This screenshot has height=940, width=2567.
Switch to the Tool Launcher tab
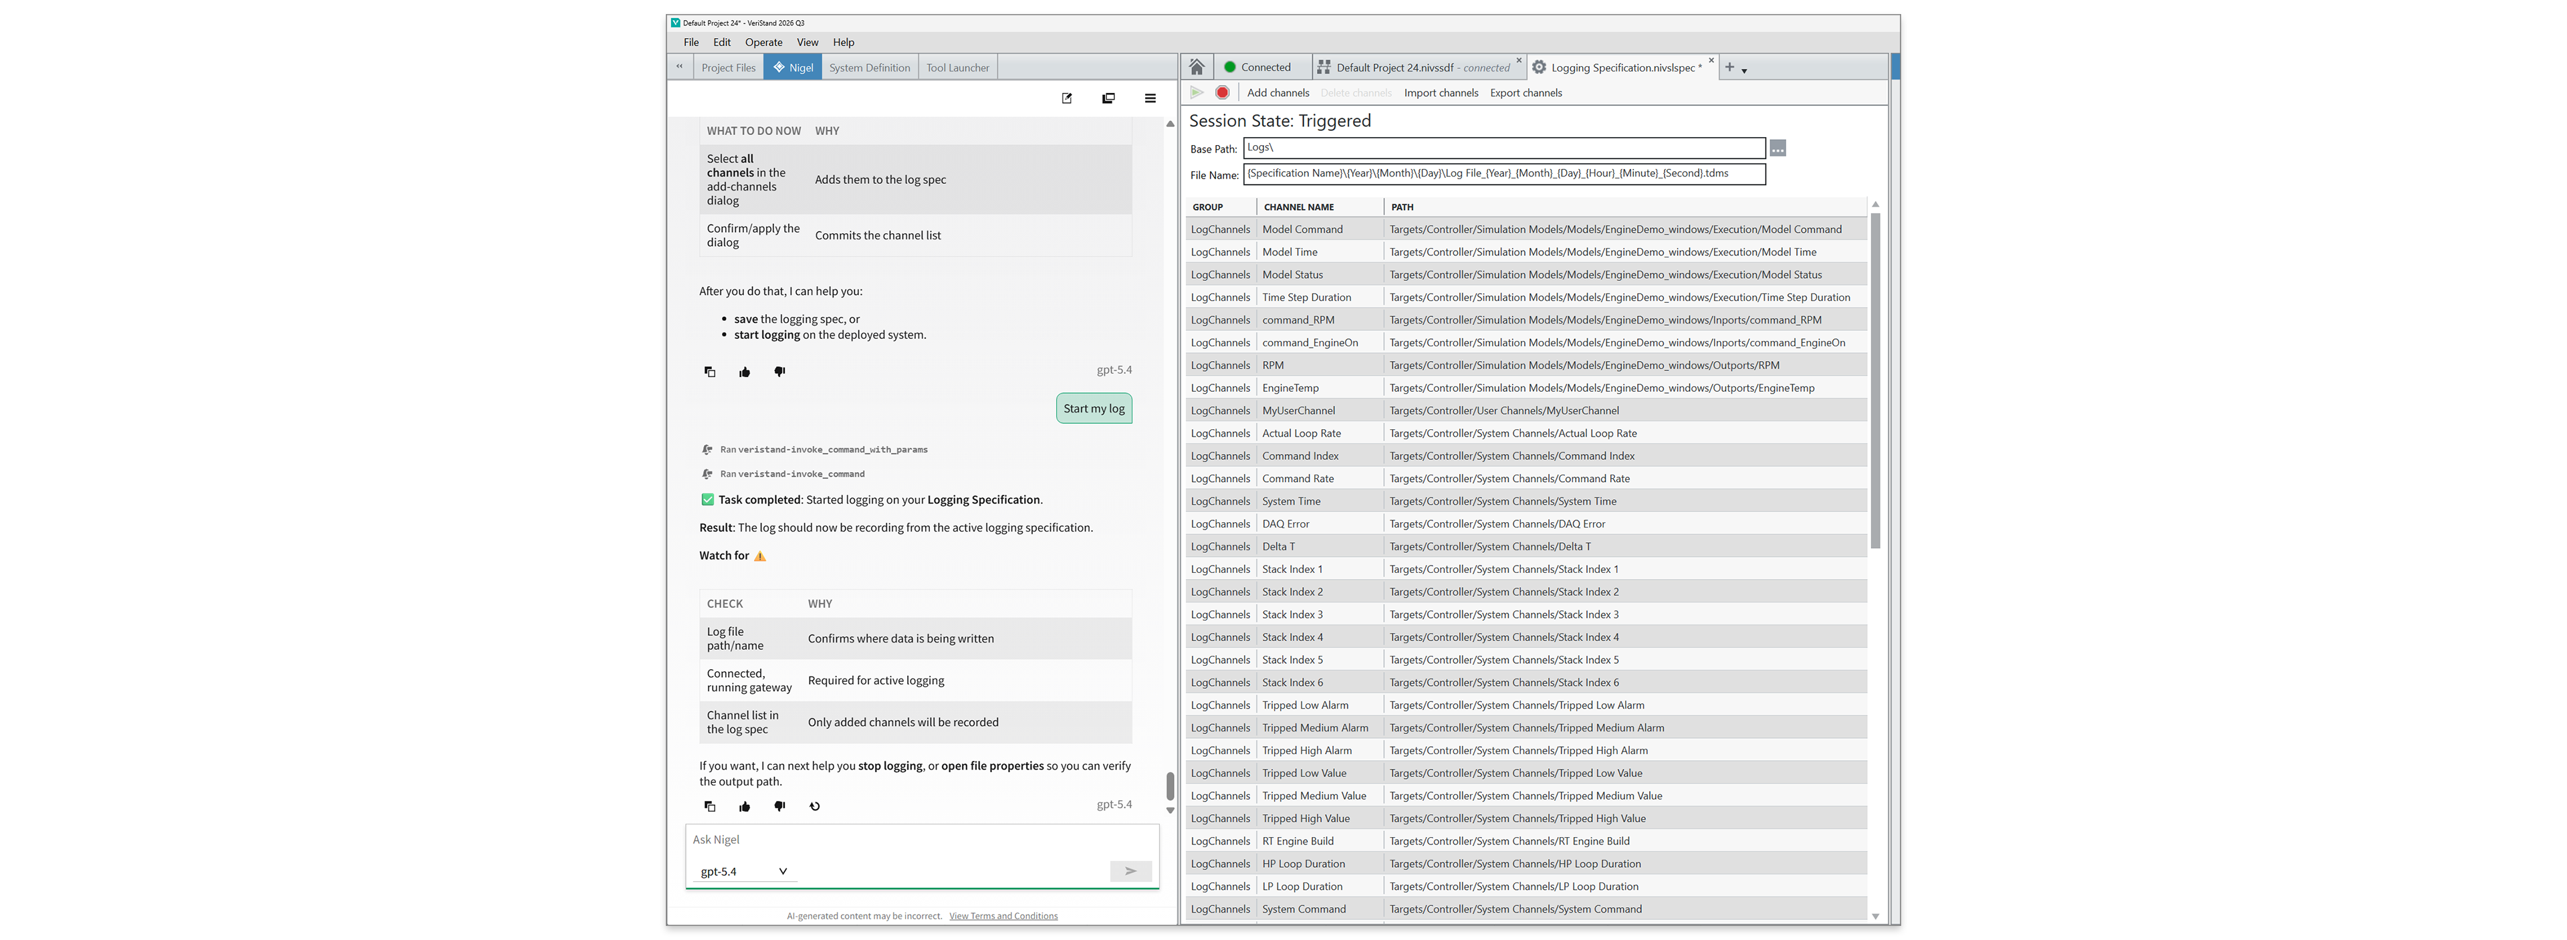tap(958, 68)
